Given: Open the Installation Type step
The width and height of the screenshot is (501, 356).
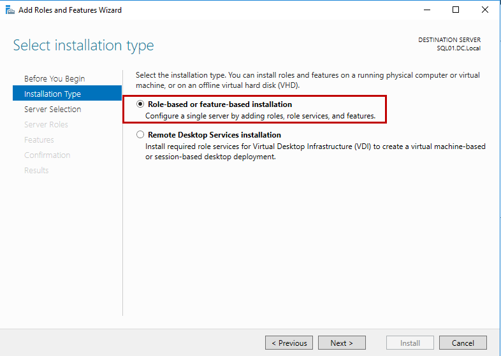Looking at the screenshot, I should click(x=52, y=94).
